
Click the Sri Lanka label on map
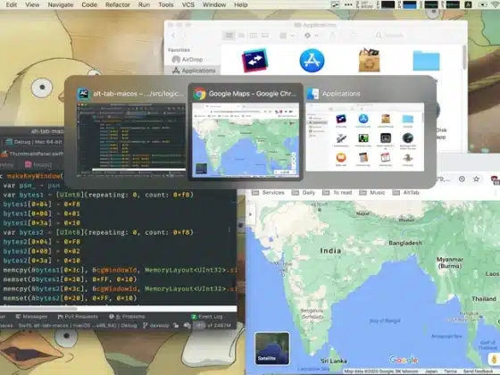pyautogui.click(x=334, y=361)
